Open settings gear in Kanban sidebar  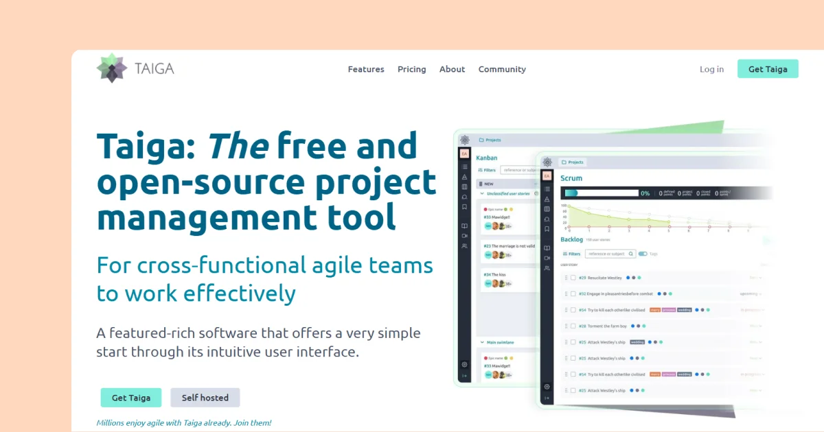click(x=464, y=364)
